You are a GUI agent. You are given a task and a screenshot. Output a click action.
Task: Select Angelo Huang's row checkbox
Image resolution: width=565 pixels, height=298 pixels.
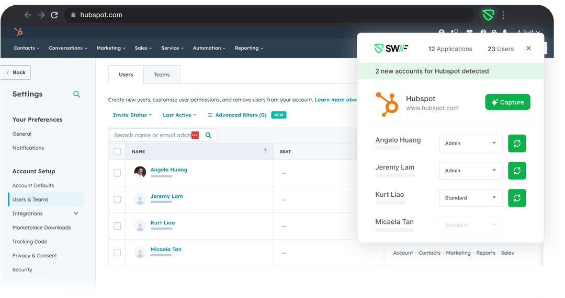click(117, 173)
